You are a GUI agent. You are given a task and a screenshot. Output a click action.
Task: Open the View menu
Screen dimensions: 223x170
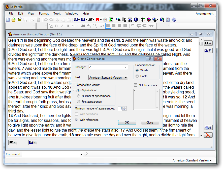coord(31,14)
